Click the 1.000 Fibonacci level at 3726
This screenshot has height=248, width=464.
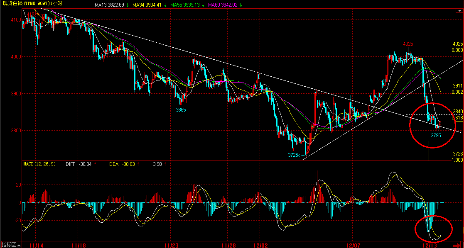tap(457, 160)
